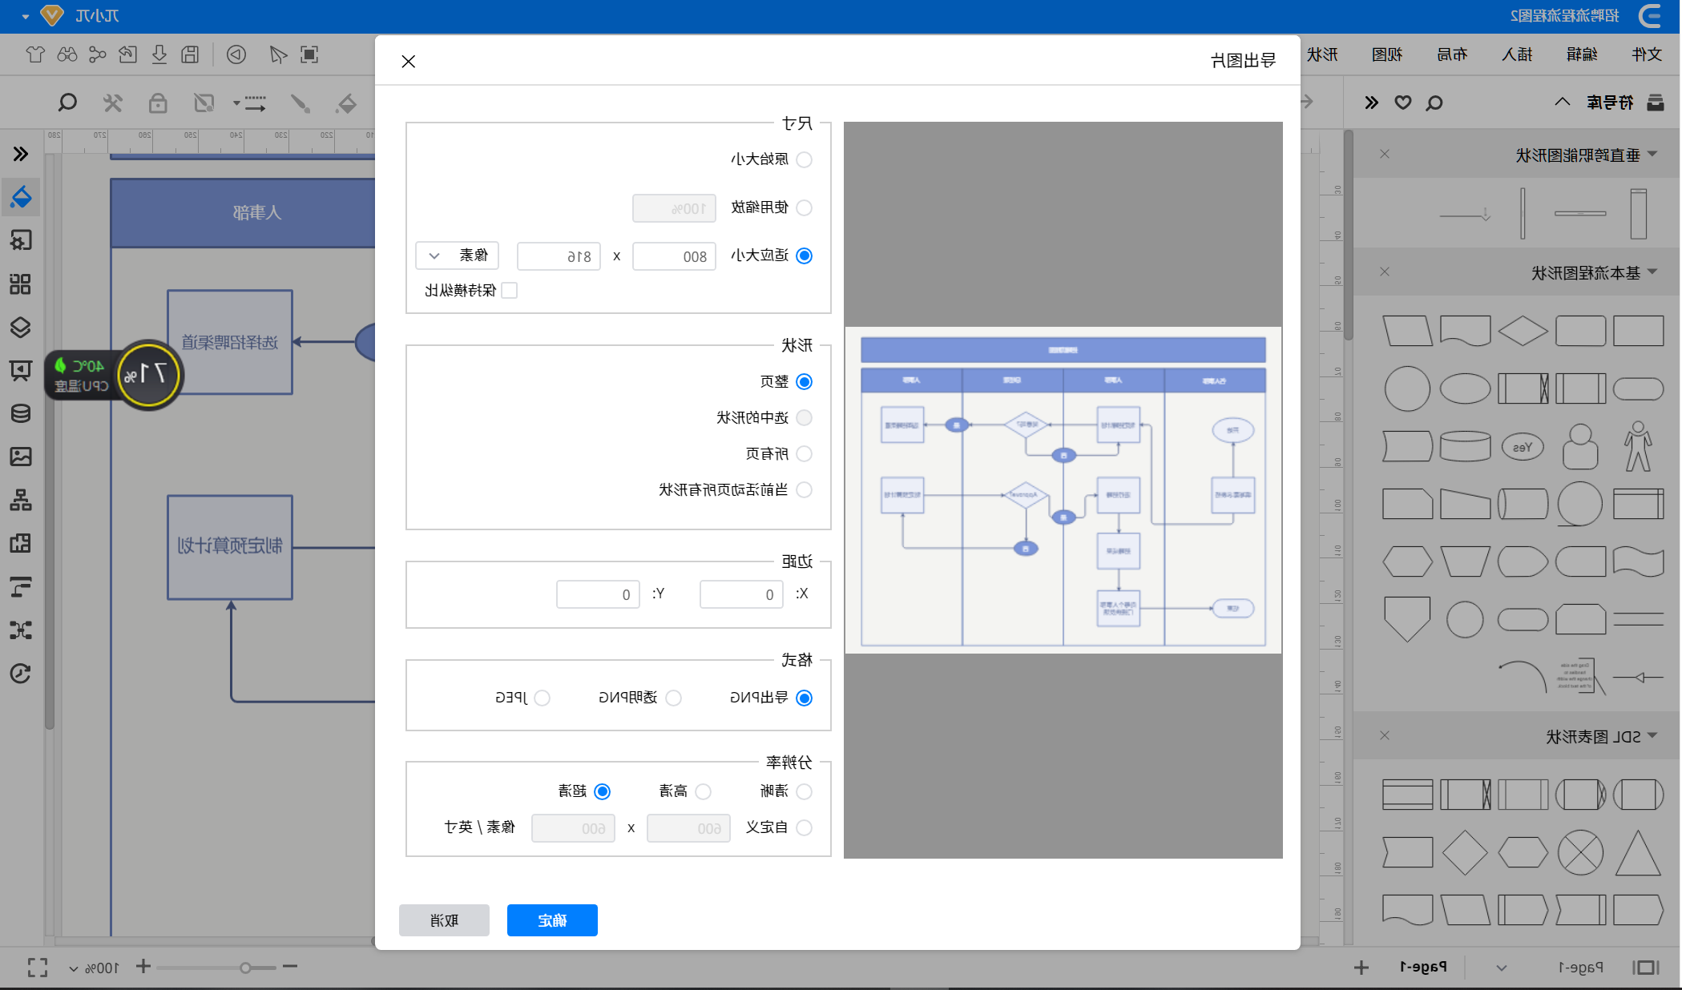Select 清晰 resolution
This screenshot has height=990, width=1682.
pyautogui.click(x=804, y=791)
